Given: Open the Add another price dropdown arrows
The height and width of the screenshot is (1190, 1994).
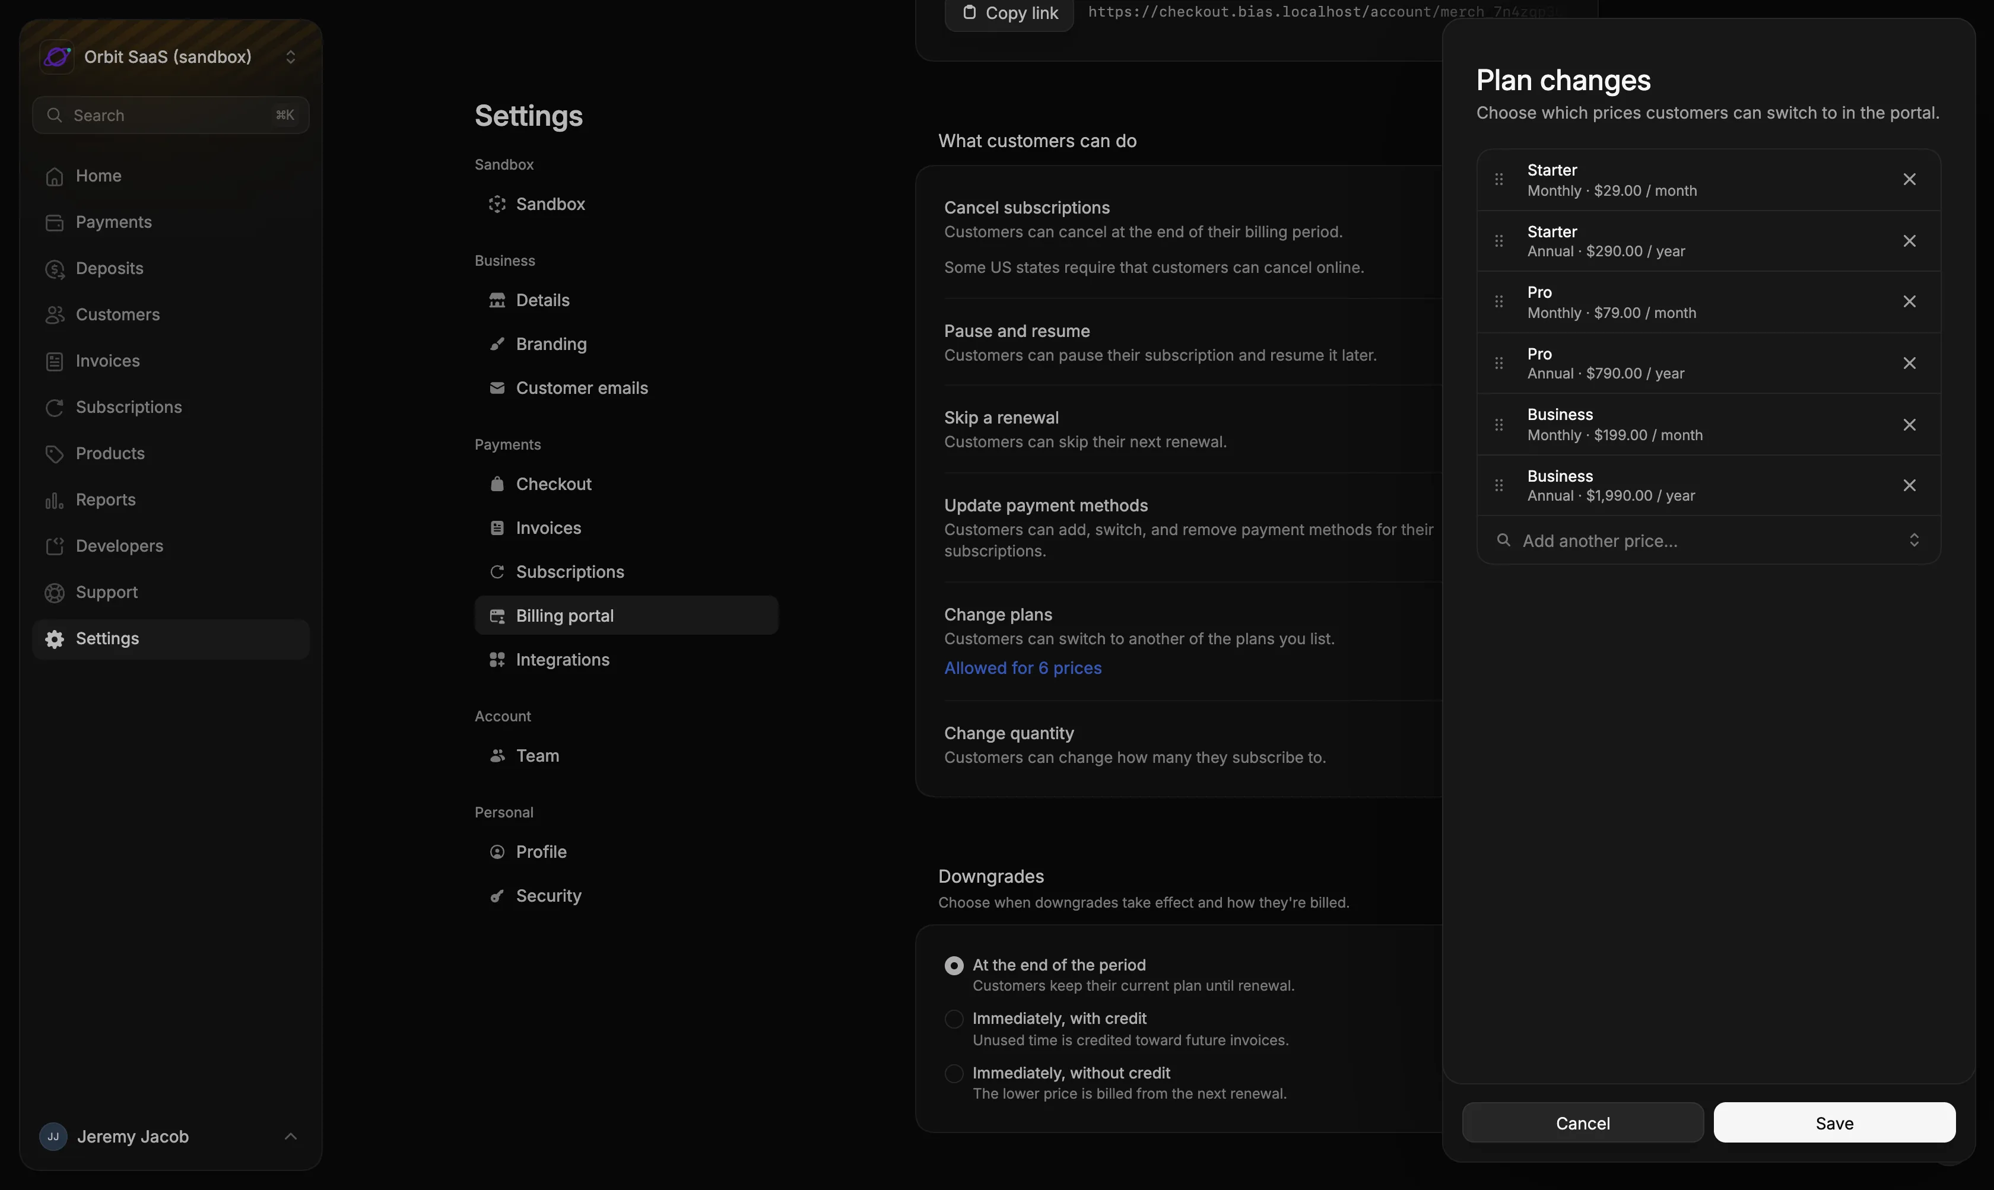Looking at the screenshot, I should point(1914,540).
